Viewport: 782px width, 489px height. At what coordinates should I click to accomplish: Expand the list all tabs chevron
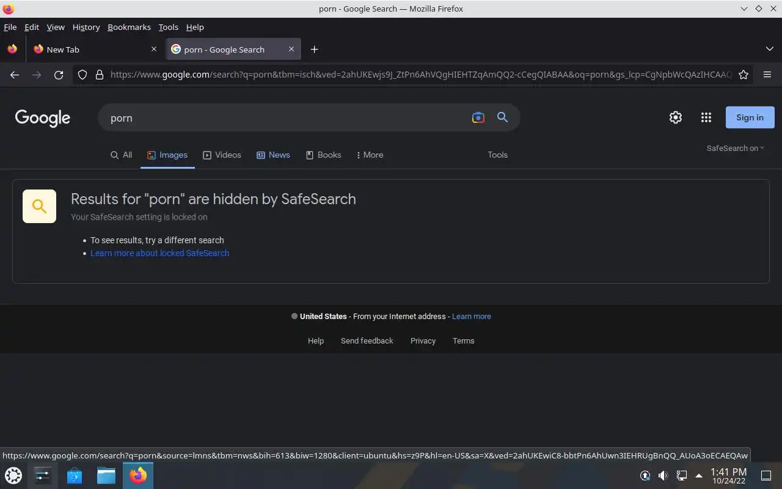(x=769, y=49)
